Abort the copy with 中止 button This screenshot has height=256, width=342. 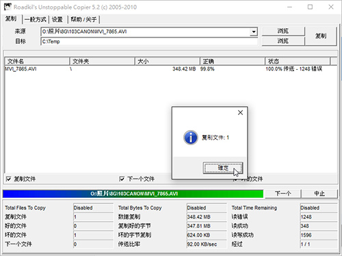pos(319,194)
